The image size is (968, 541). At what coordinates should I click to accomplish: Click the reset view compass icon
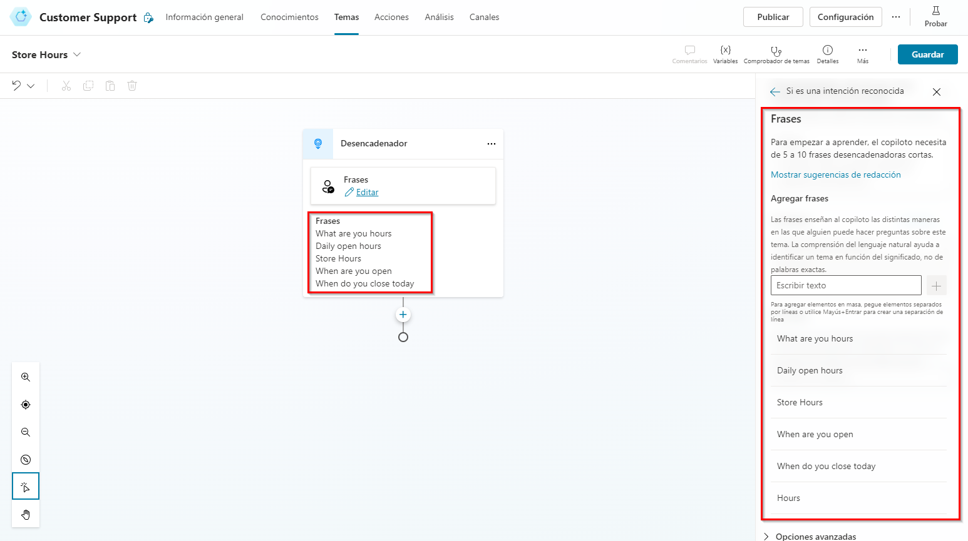pos(26,460)
